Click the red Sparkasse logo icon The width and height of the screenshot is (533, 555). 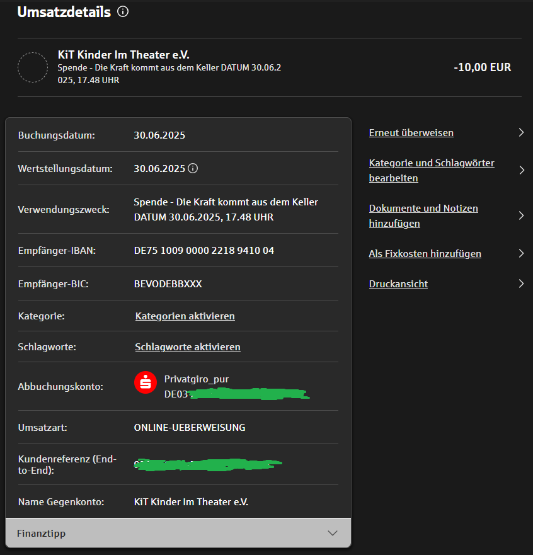(x=146, y=383)
